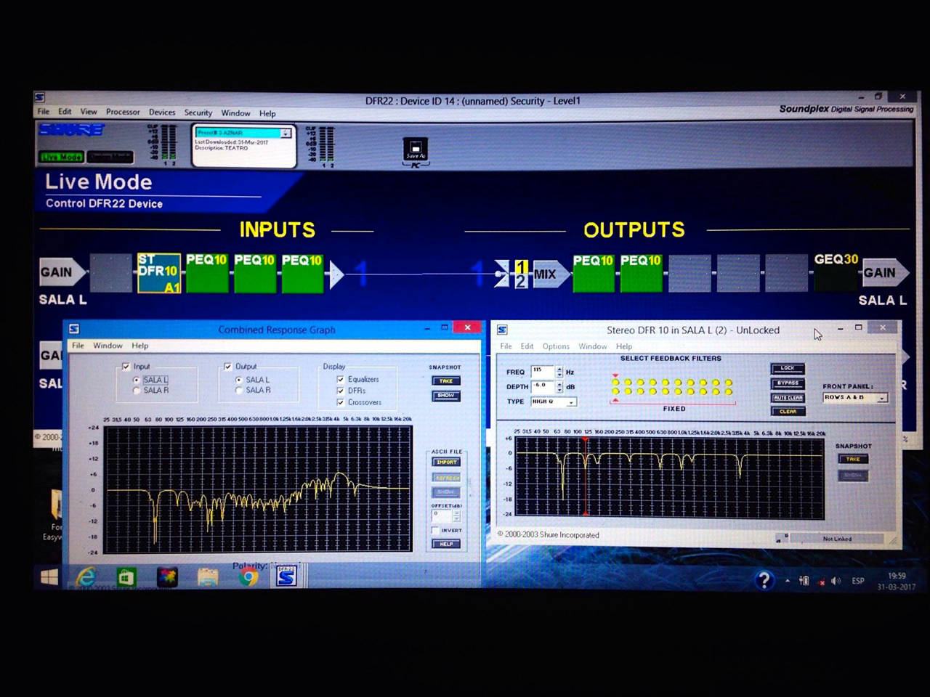Open the Processor menu in DFR22 window
This screenshot has width=930, height=697.
coord(123,112)
